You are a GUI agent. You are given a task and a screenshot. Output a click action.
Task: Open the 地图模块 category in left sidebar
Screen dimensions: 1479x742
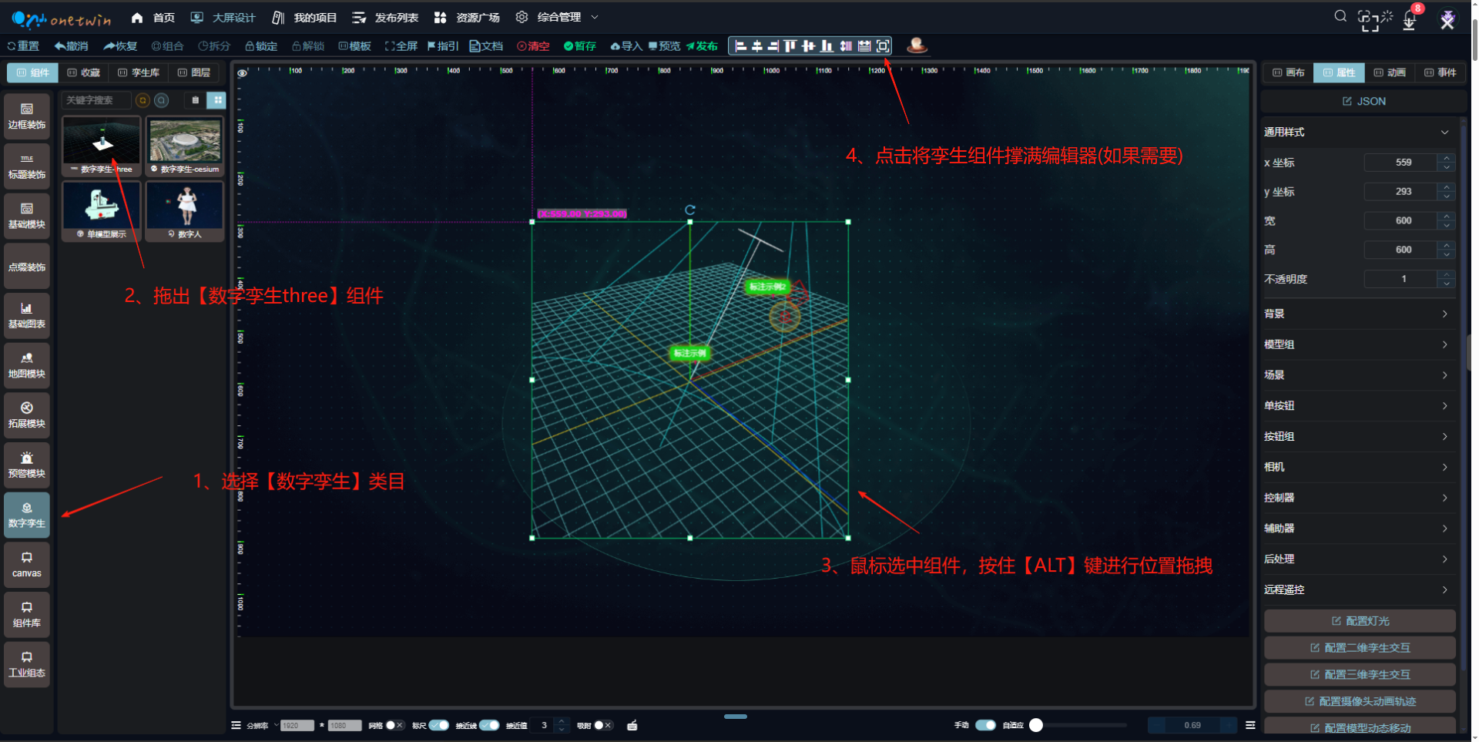[x=27, y=365]
